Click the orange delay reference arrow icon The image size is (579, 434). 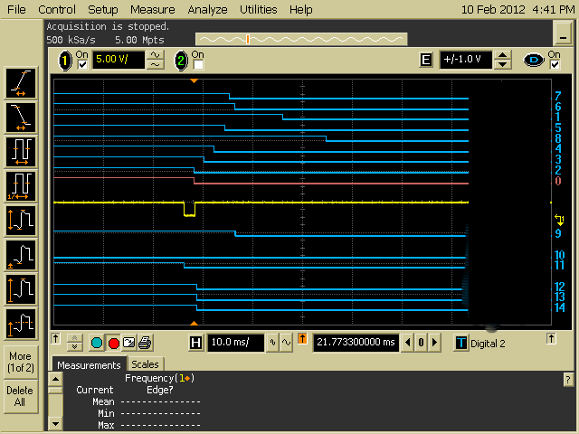tap(302, 339)
